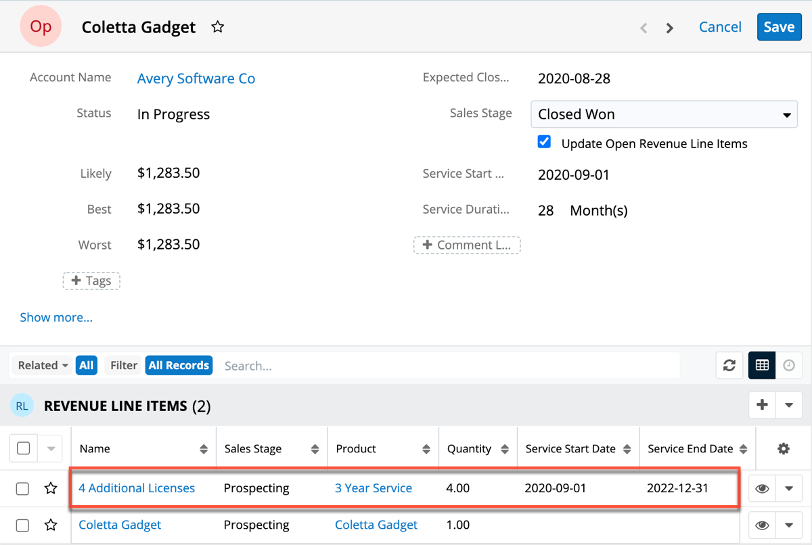Favorite the 4 Additional Licenses row
Viewport: 812px width, 545px height.
tap(51, 488)
